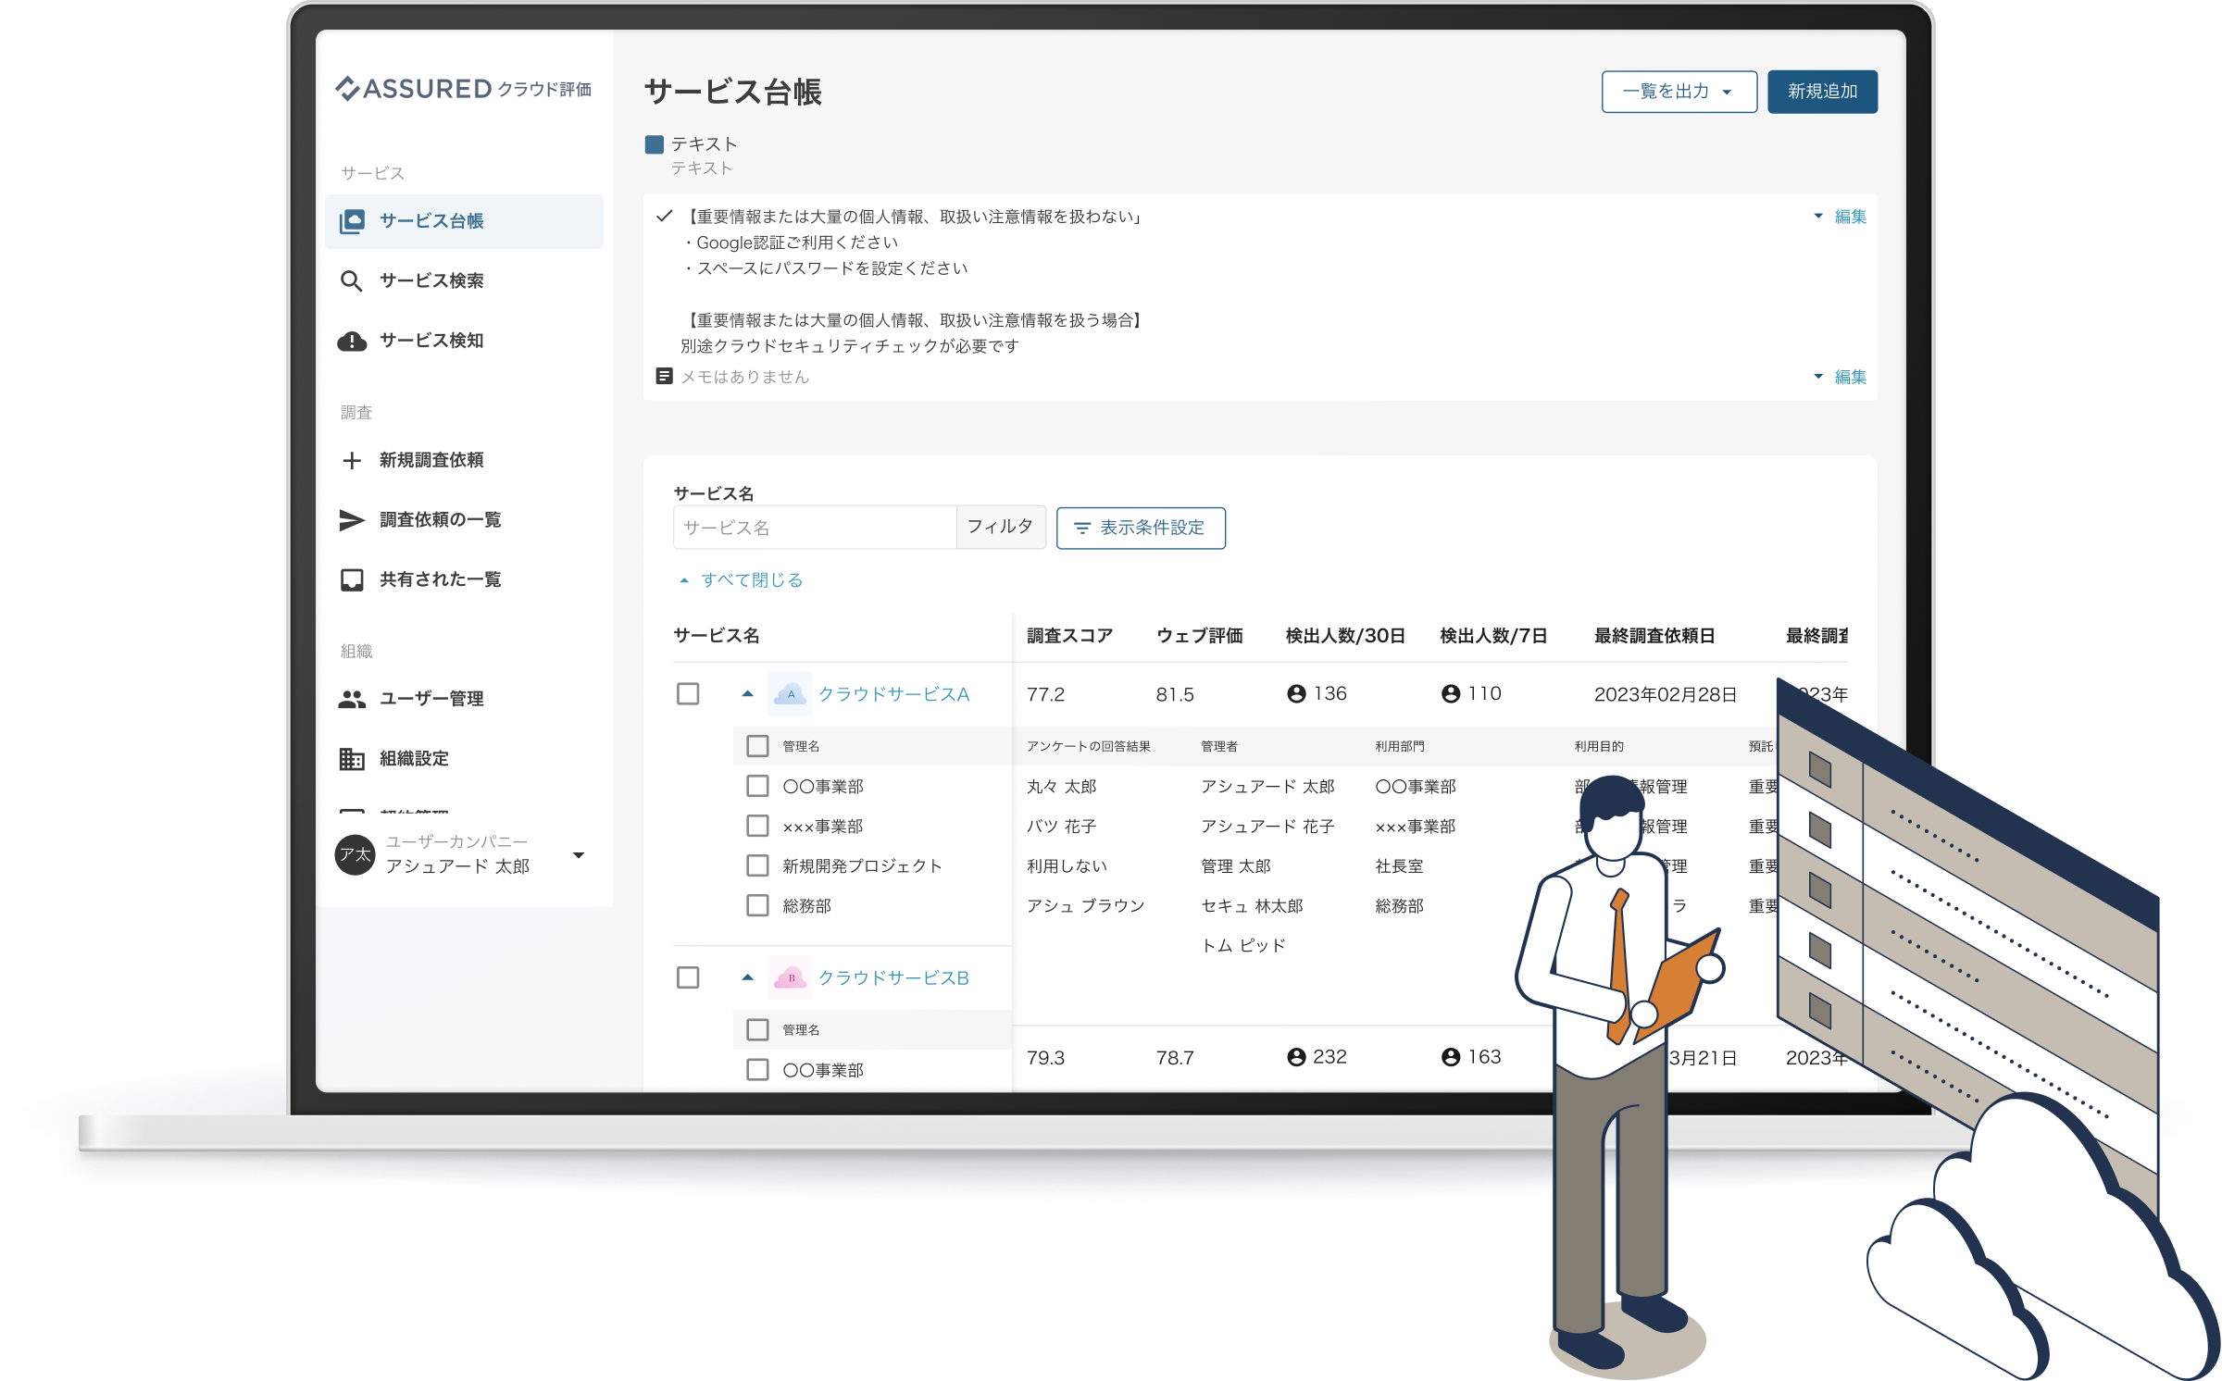This screenshot has height=1381, width=2222.
Task: Check the クラウドサービスA row checkbox
Action: (x=688, y=694)
